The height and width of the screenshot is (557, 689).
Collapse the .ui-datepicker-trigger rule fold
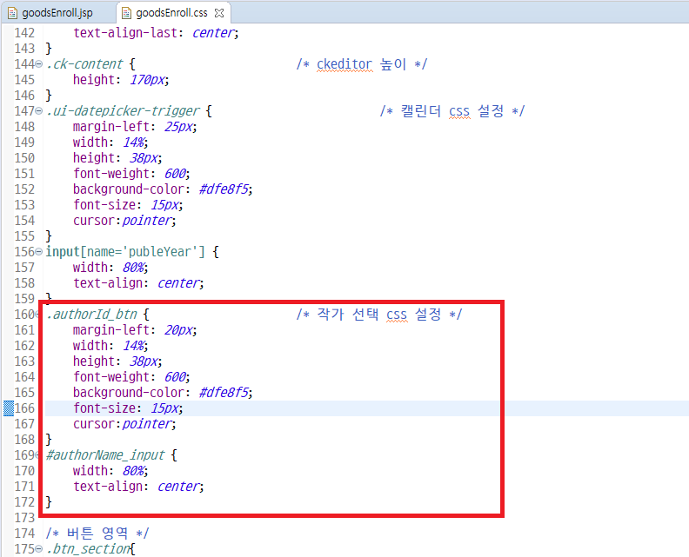coord(38,111)
